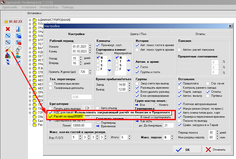Click the wrench and screwdriver settings icon
This screenshot has width=236, height=159.
click(x=8, y=49)
